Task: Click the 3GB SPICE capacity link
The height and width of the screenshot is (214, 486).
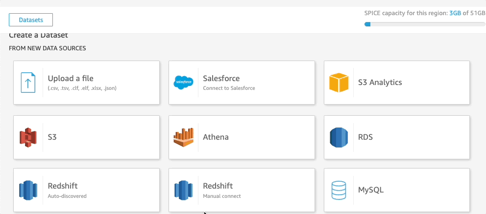Action: 455,13
